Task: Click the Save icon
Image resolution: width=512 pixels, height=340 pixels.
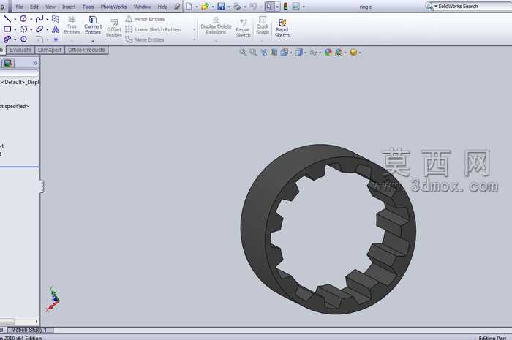Action: 221,6
